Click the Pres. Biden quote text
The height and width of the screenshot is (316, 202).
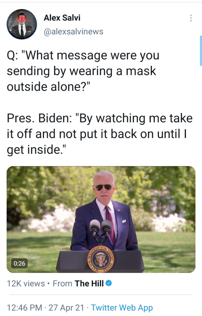(99, 134)
